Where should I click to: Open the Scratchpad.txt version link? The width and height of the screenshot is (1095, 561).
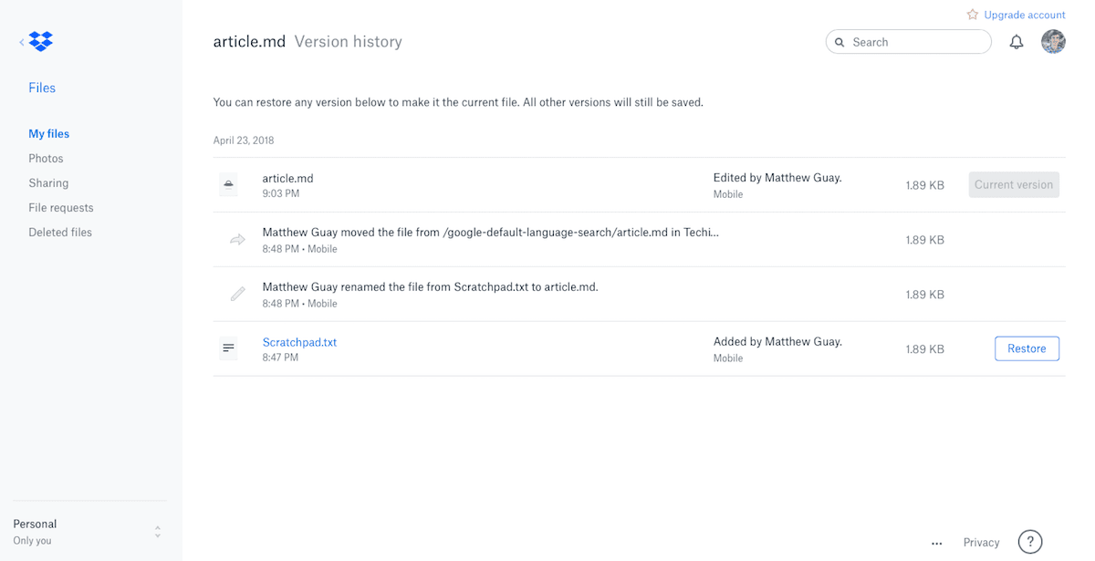click(299, 342)
